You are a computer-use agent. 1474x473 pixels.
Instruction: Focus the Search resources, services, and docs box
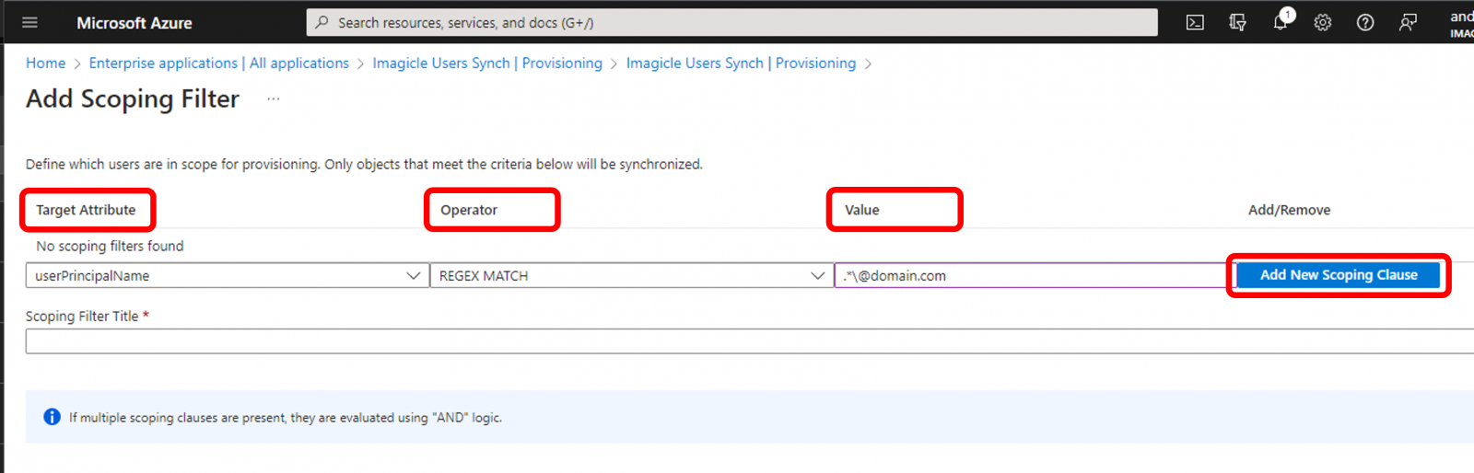(x=731, y=22)
